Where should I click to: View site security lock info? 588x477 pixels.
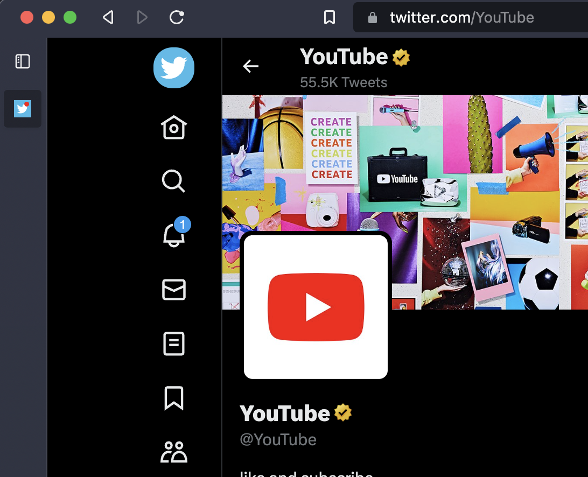tap(373, 18)
